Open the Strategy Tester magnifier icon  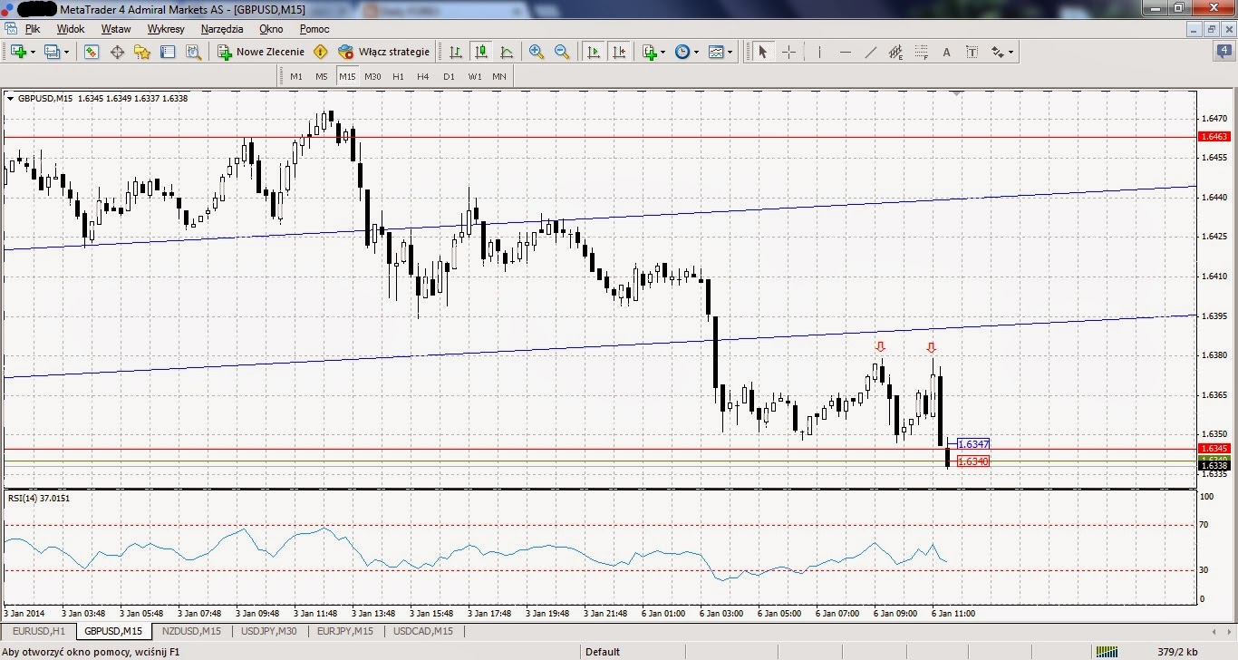tap(193, 52)
